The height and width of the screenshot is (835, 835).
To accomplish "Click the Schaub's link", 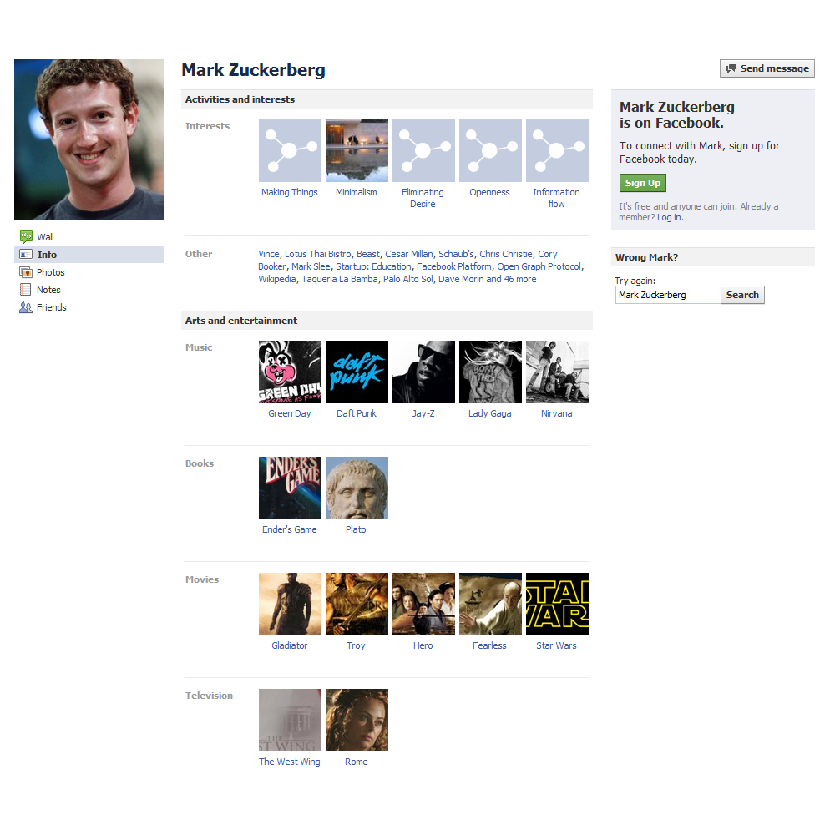I will point(457,254).
